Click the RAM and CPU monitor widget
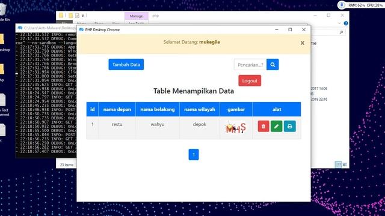 coord(360,5)
